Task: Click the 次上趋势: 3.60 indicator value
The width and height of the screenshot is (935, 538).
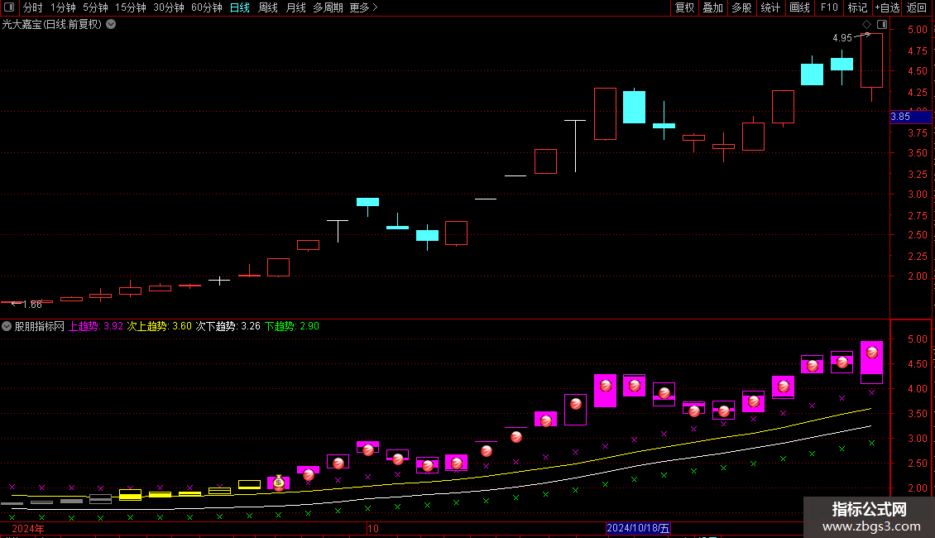Action: coord(159,326)
